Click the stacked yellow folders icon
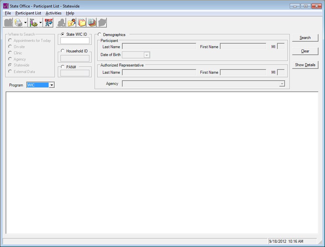Screen dimensions: 325x247 coord(82,23)
